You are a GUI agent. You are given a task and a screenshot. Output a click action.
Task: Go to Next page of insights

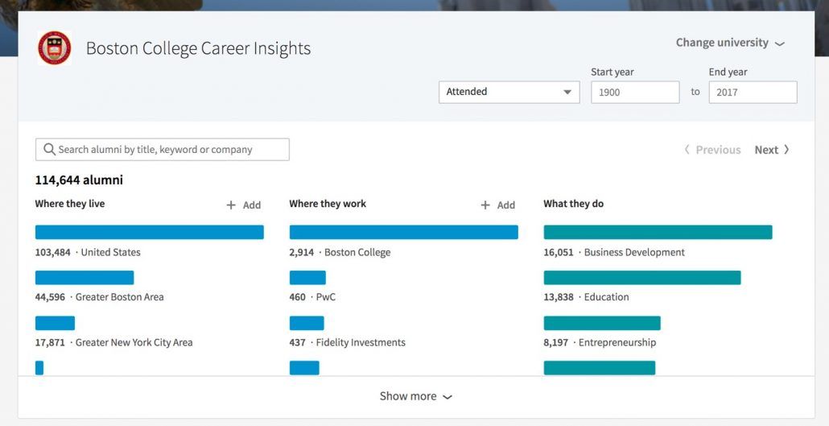click(772, 150)
